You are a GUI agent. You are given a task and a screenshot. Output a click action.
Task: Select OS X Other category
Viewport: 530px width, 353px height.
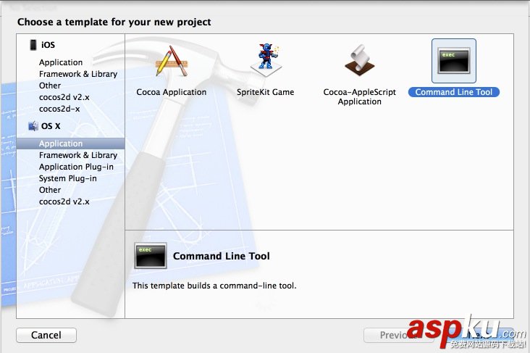click(x=50, y=190)
